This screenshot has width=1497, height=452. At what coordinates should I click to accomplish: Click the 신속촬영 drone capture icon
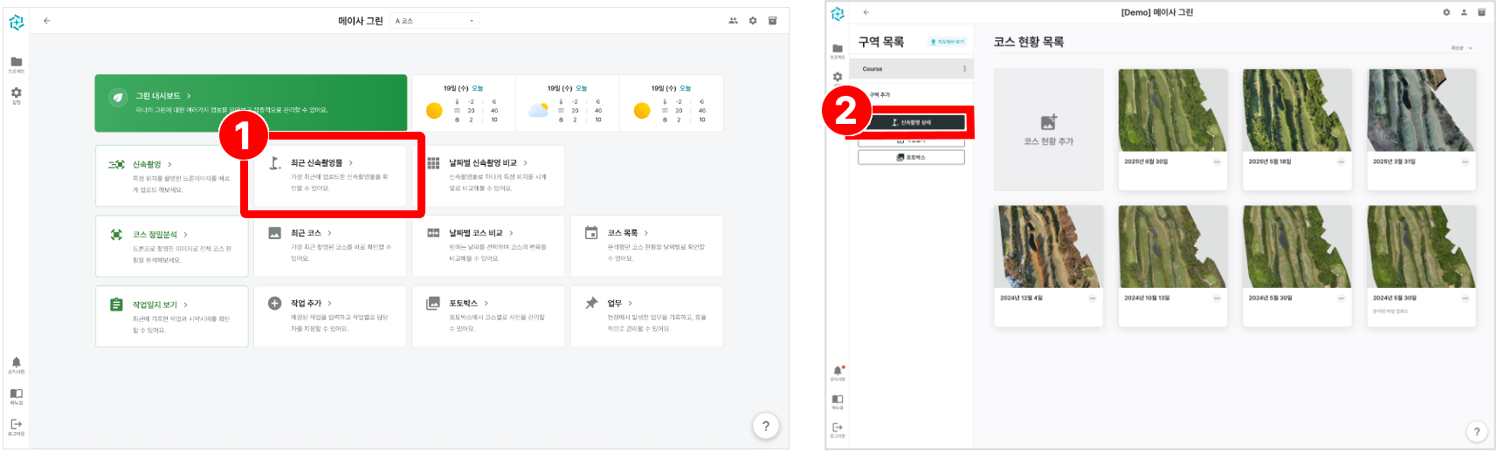point(116,164)
